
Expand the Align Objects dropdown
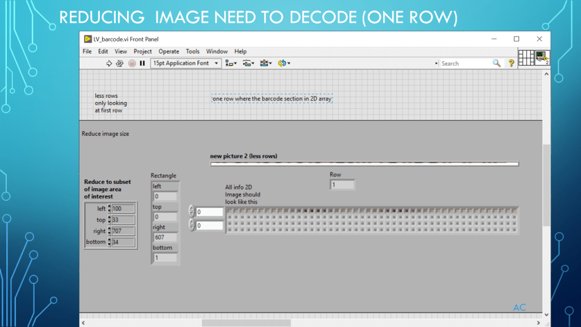(231, 64)
